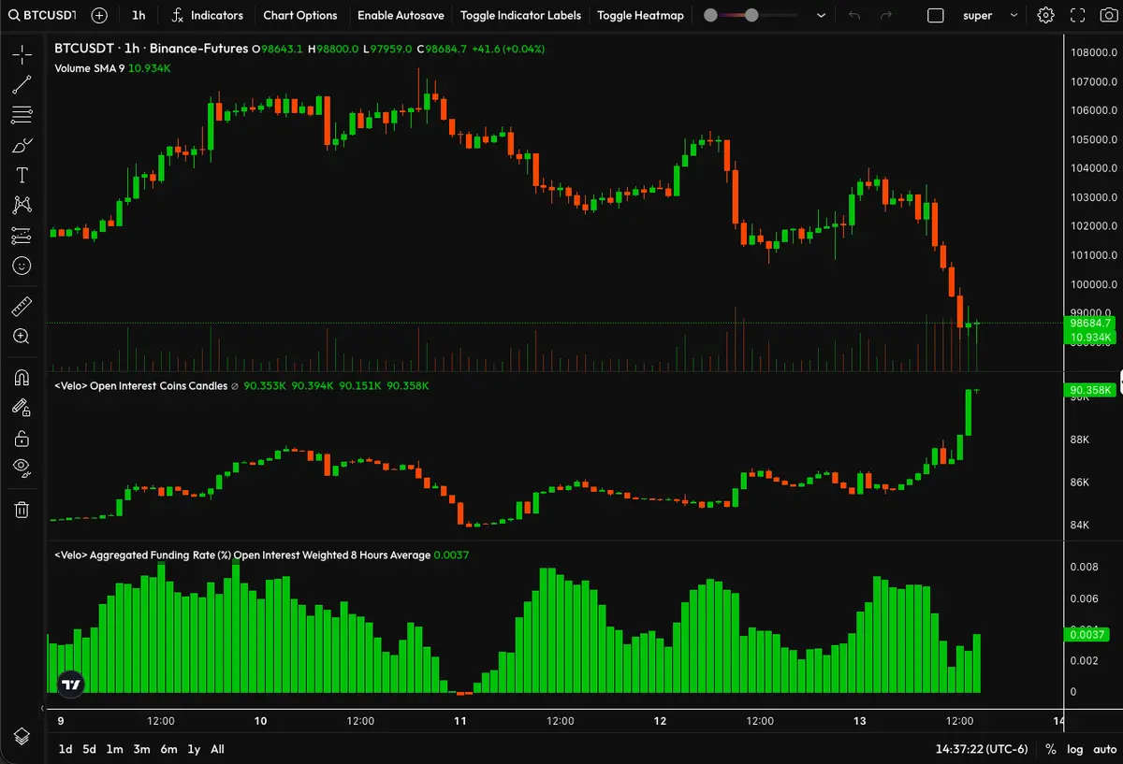Open the emoji icons tool
The height and width of the screenshot is (764, 1123).
point(22,266)
